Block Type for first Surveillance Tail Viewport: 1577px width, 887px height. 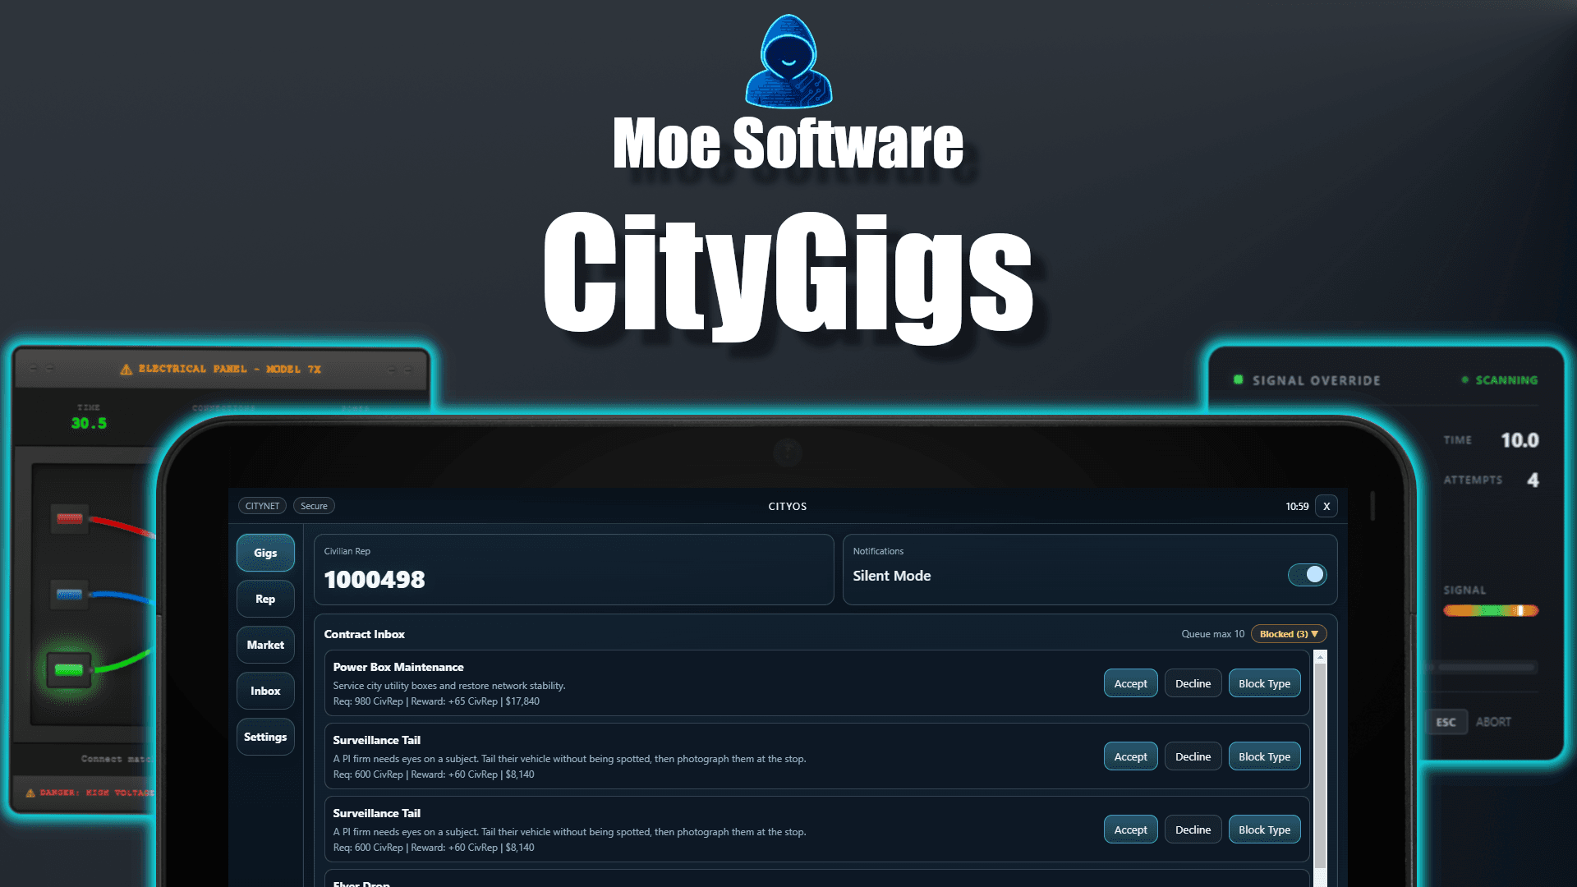point(1264,756)
